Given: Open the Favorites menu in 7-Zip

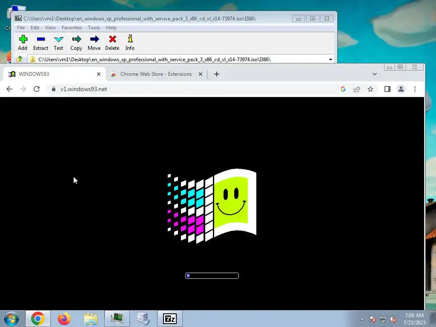Looking at the screenshot, I should click(72, 28).
